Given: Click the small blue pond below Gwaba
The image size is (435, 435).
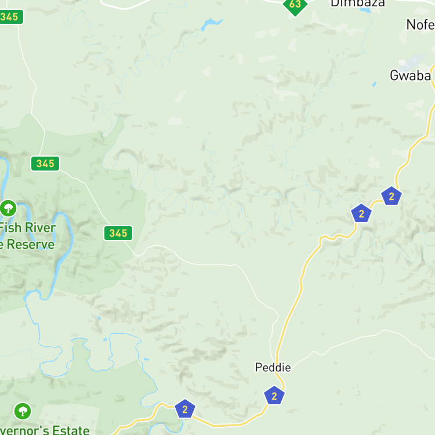Looking at the screenshot, I should click(x=374, y=84).
